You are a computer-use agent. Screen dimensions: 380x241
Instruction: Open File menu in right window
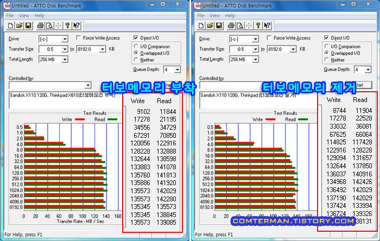pos(200,16)
